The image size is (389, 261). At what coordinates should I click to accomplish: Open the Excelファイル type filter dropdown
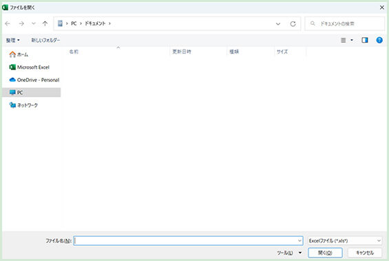(345, 240)
